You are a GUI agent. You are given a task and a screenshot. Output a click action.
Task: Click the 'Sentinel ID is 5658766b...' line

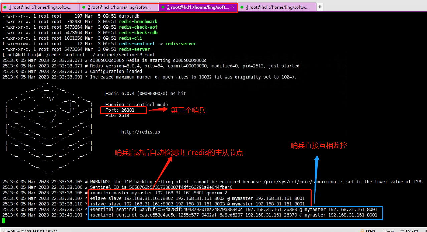point(161,187)
